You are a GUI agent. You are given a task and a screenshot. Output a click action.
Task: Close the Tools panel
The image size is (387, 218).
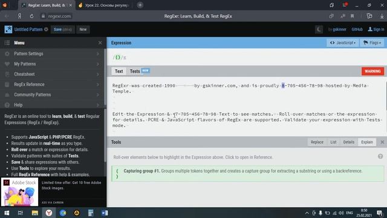tap(382, 142)
